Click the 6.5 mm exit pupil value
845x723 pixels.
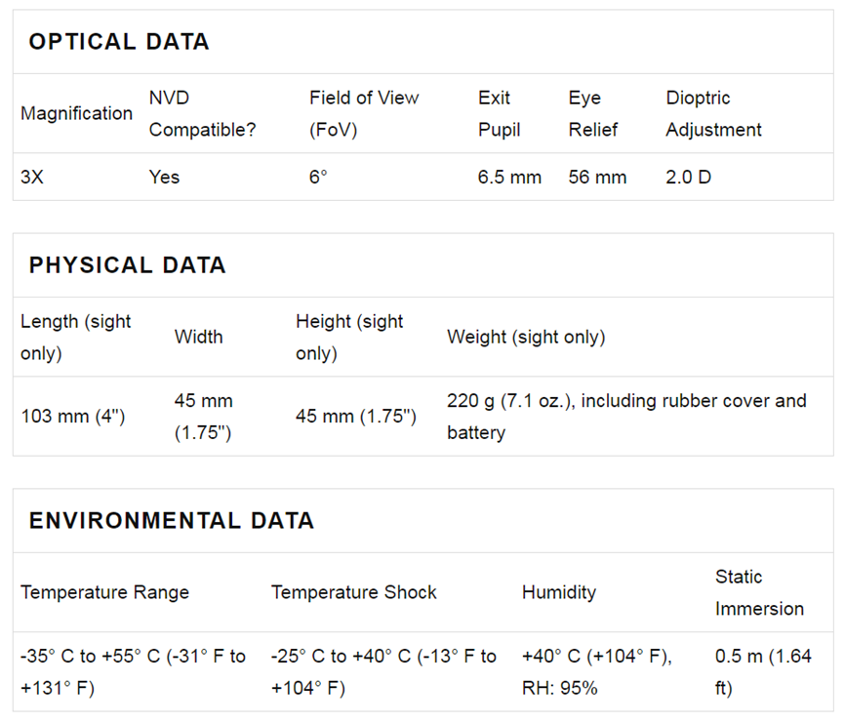pyautogui.click(x=509, y=178)
